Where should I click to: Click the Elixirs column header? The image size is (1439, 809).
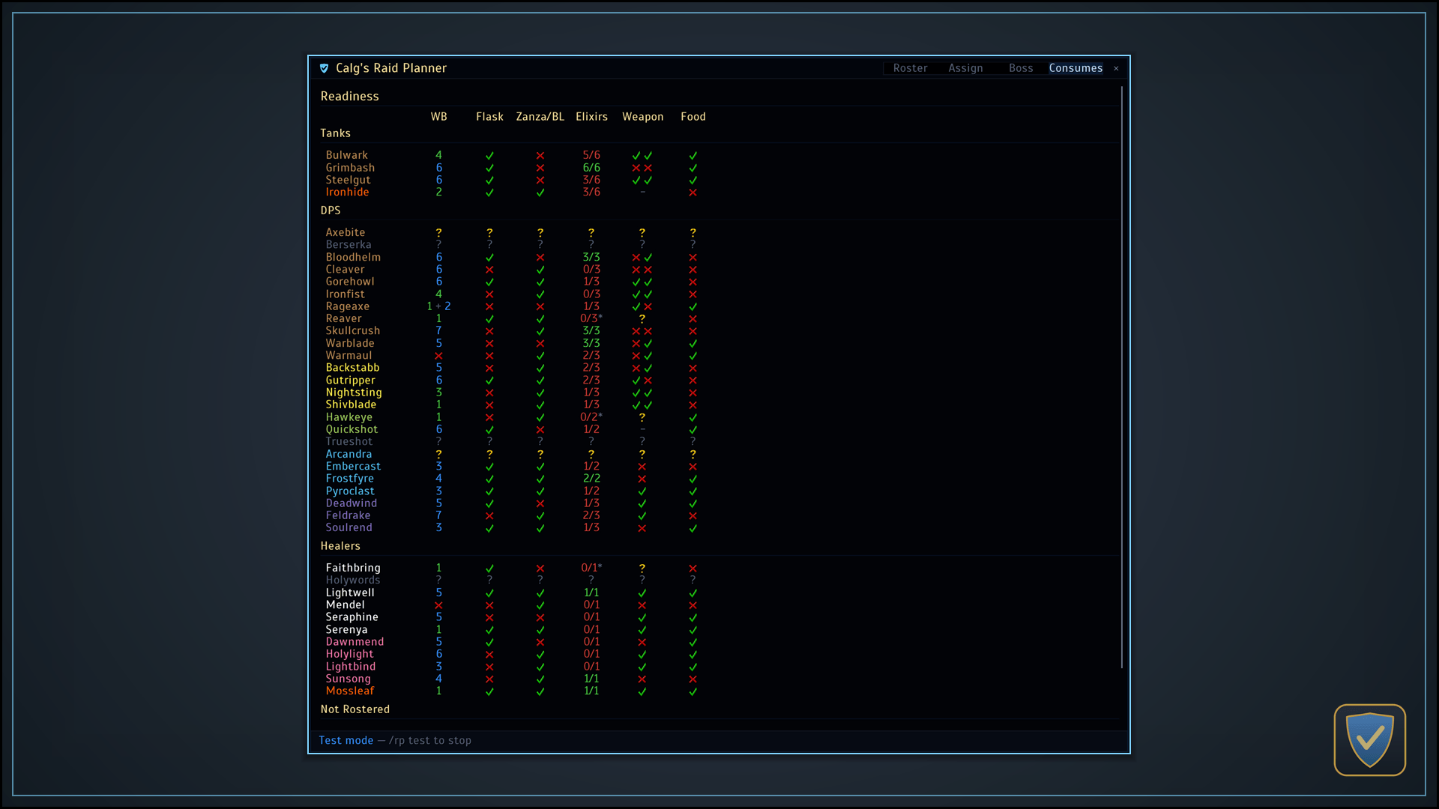591,117
